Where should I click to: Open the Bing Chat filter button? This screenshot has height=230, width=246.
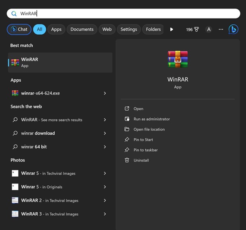pos(19,29)
